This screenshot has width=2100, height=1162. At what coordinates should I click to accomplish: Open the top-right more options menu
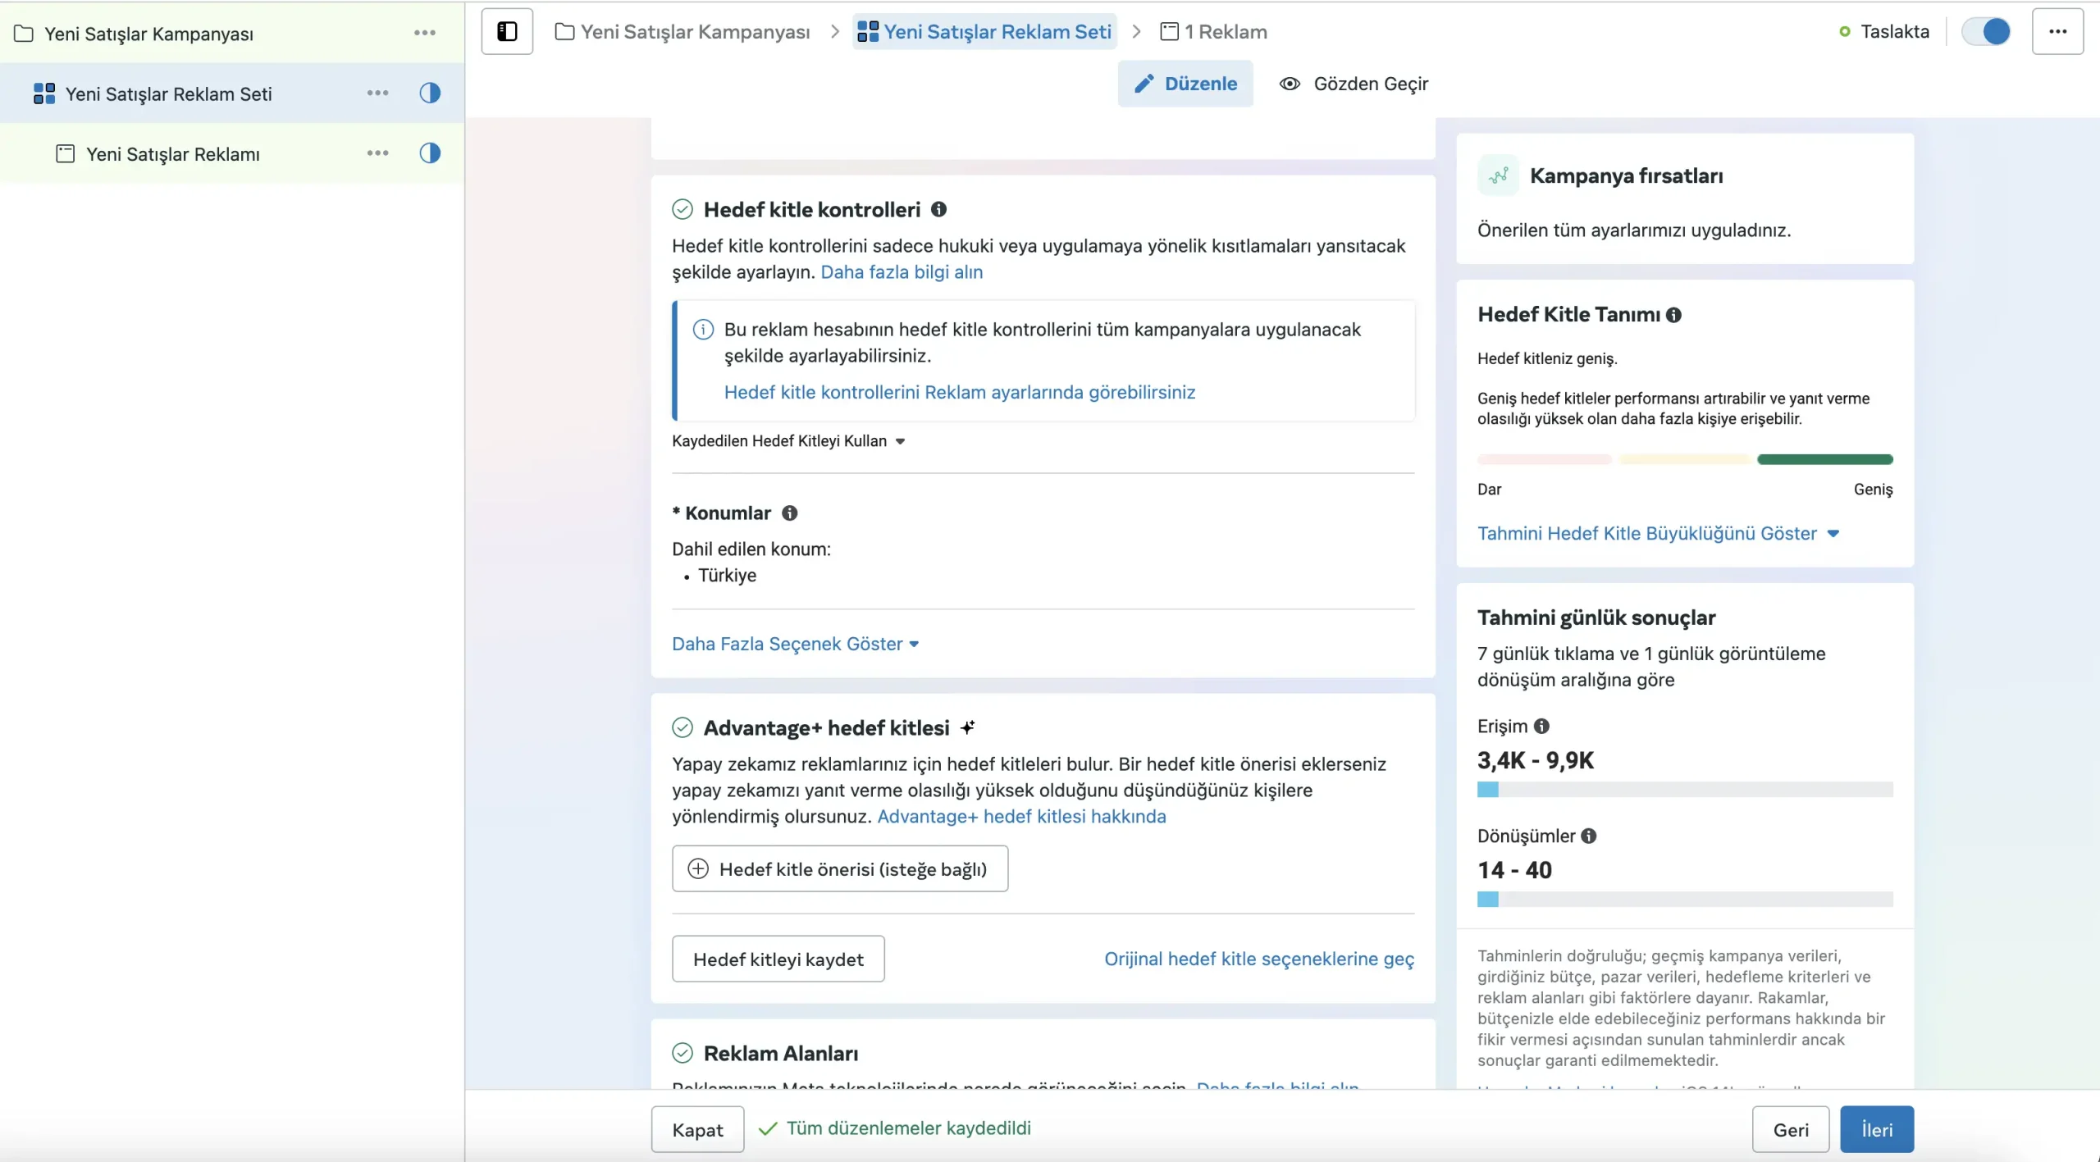pos(2057,32)
